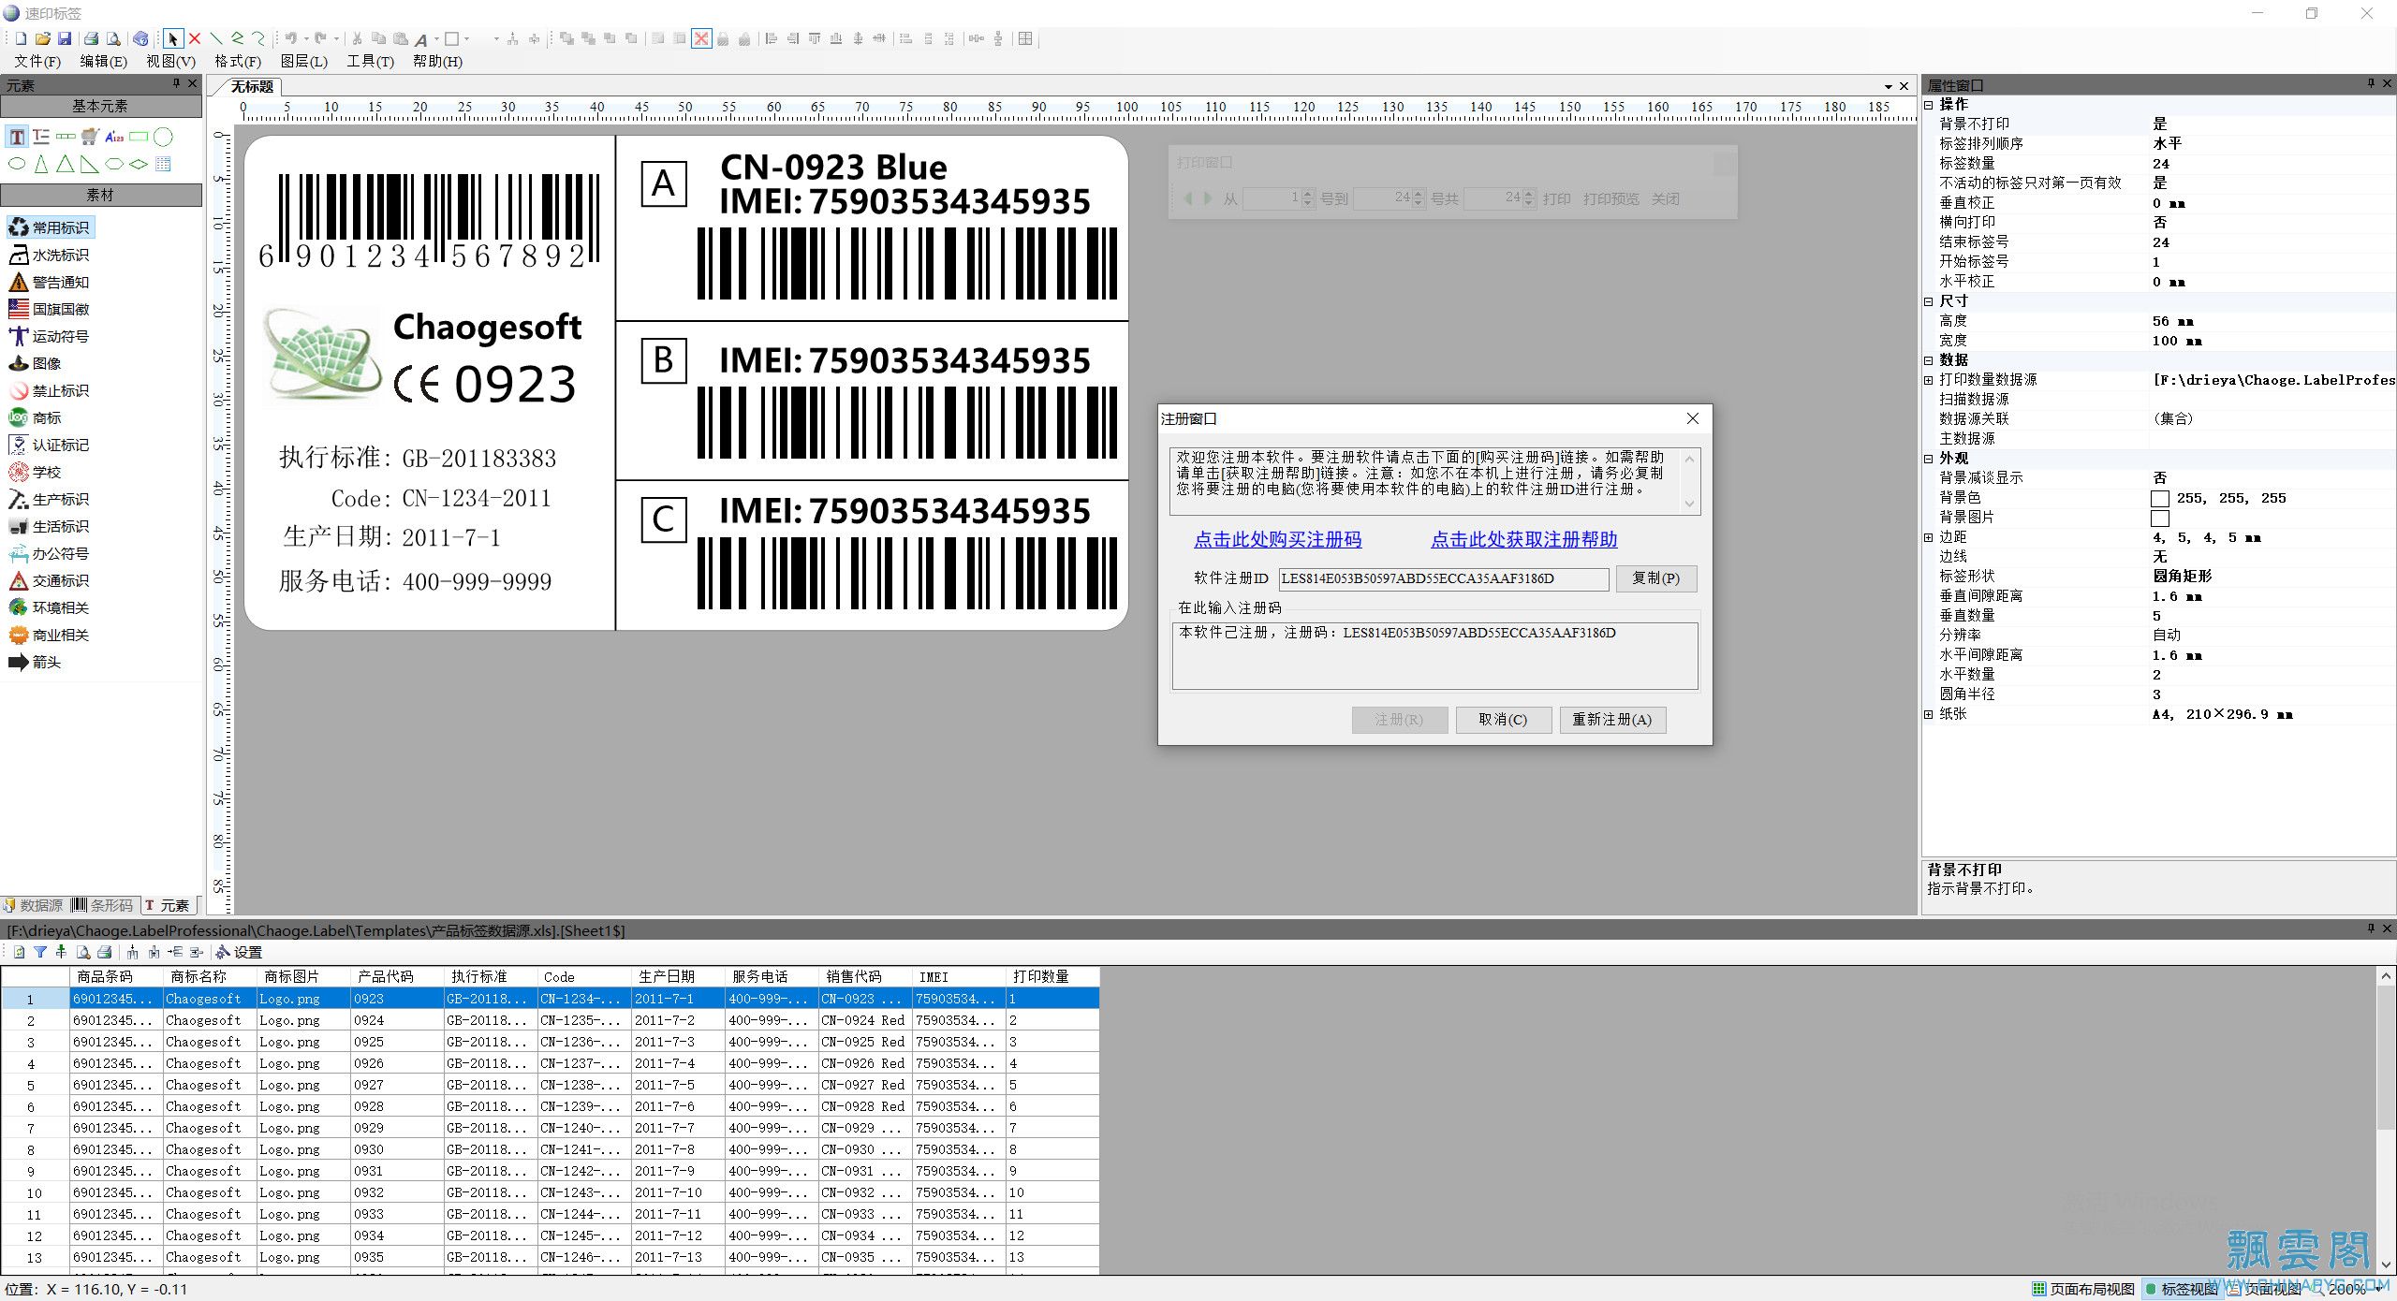Select the text element T icon
2397x1301 pixels.
(x=17, y=137)
